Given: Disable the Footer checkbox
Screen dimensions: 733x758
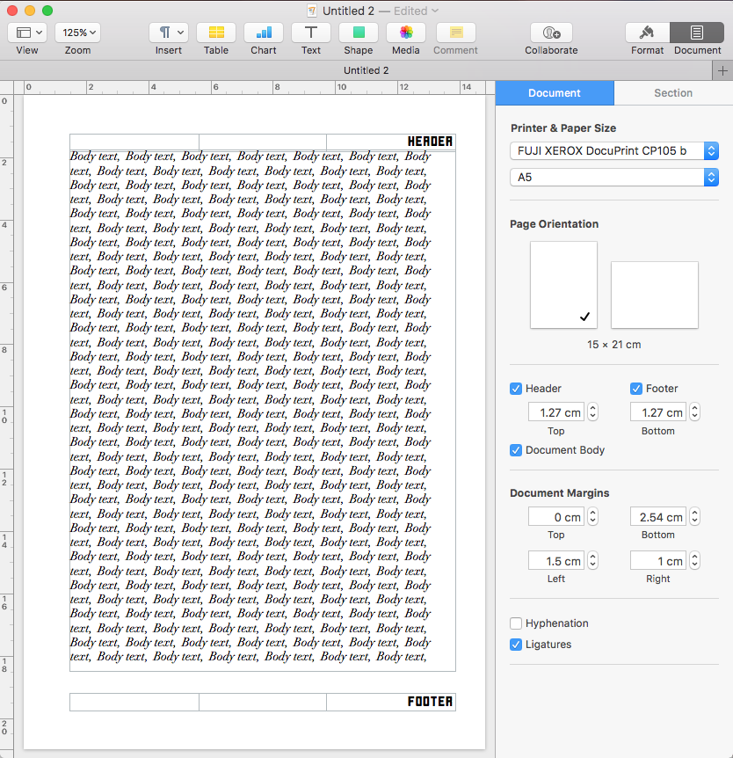Looking at the screenshot, I should pos(636,389).
